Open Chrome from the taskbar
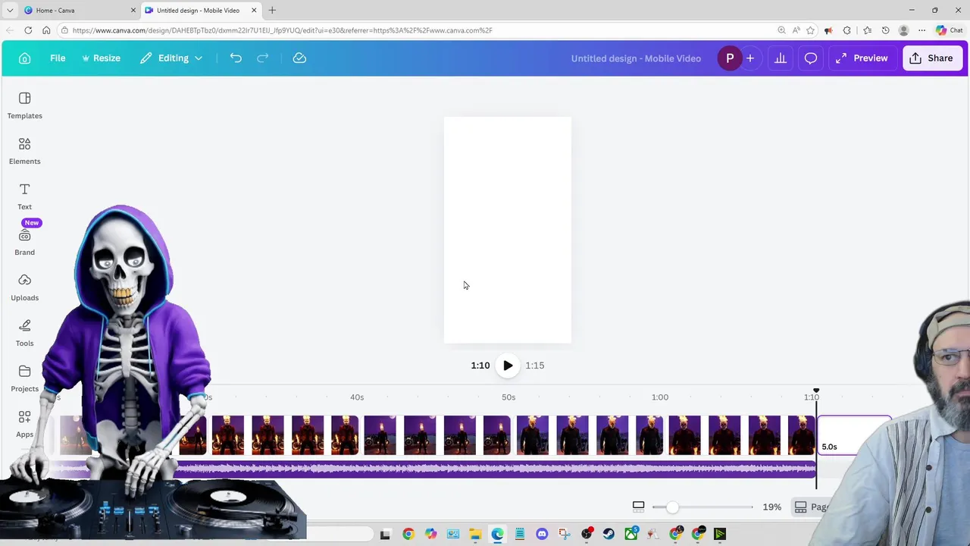The image size is (970, 546). tap(408, 535)
